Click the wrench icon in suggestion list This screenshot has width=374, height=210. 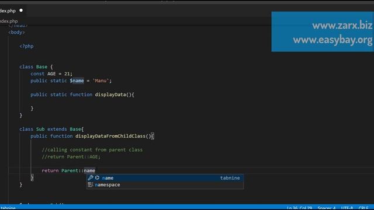point(91,177)
